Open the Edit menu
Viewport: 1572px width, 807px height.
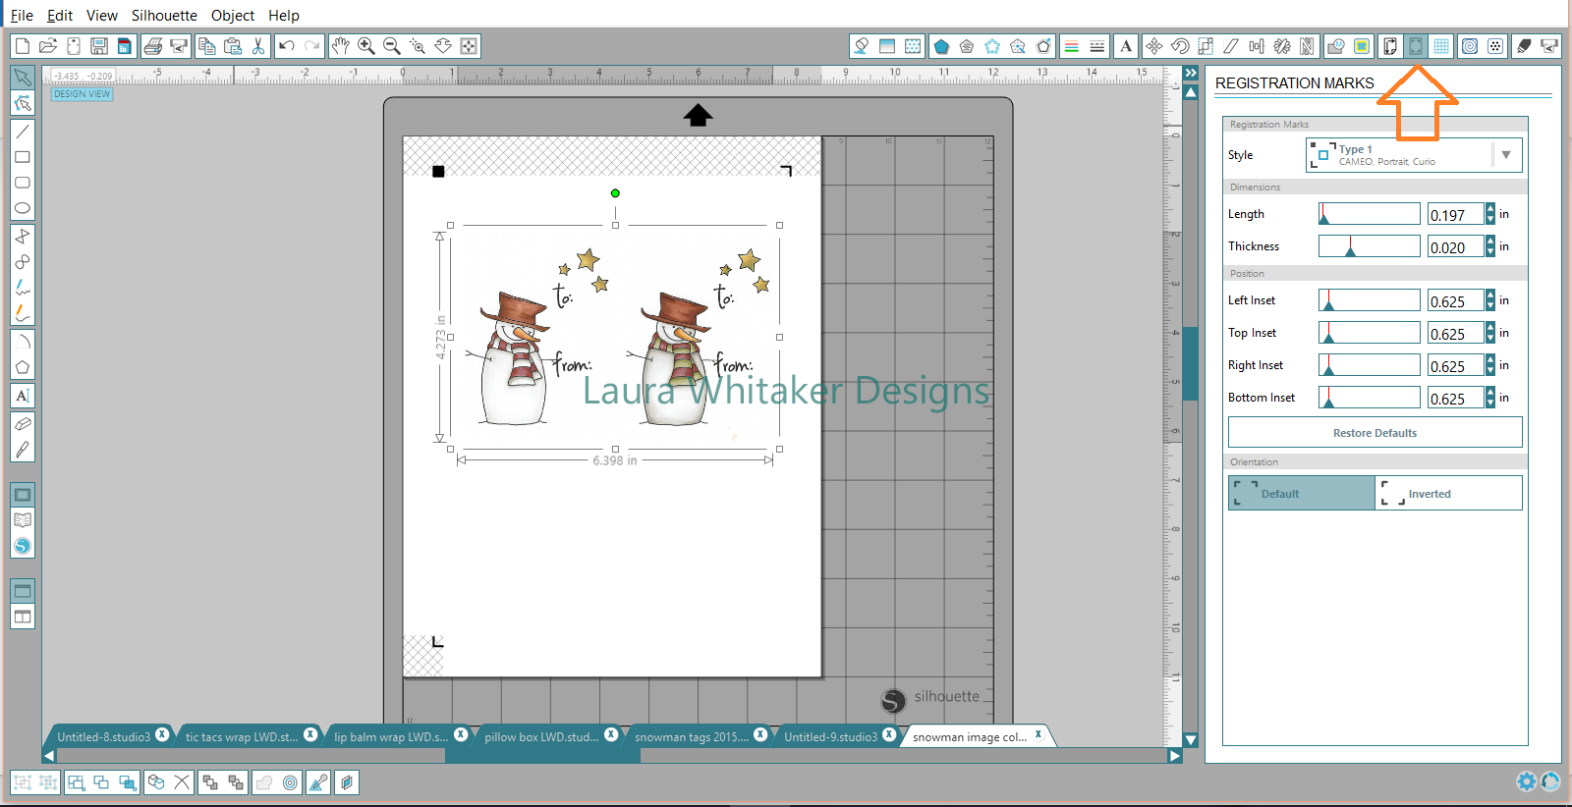tap(60, 15)
